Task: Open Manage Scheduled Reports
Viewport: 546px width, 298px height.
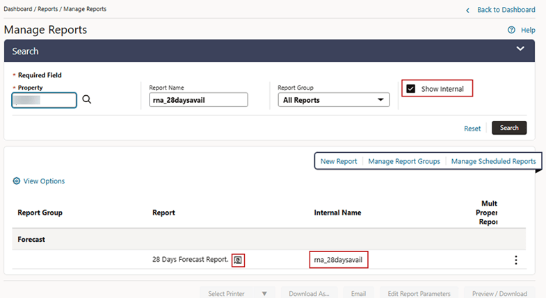Action: tap(493, 161)
